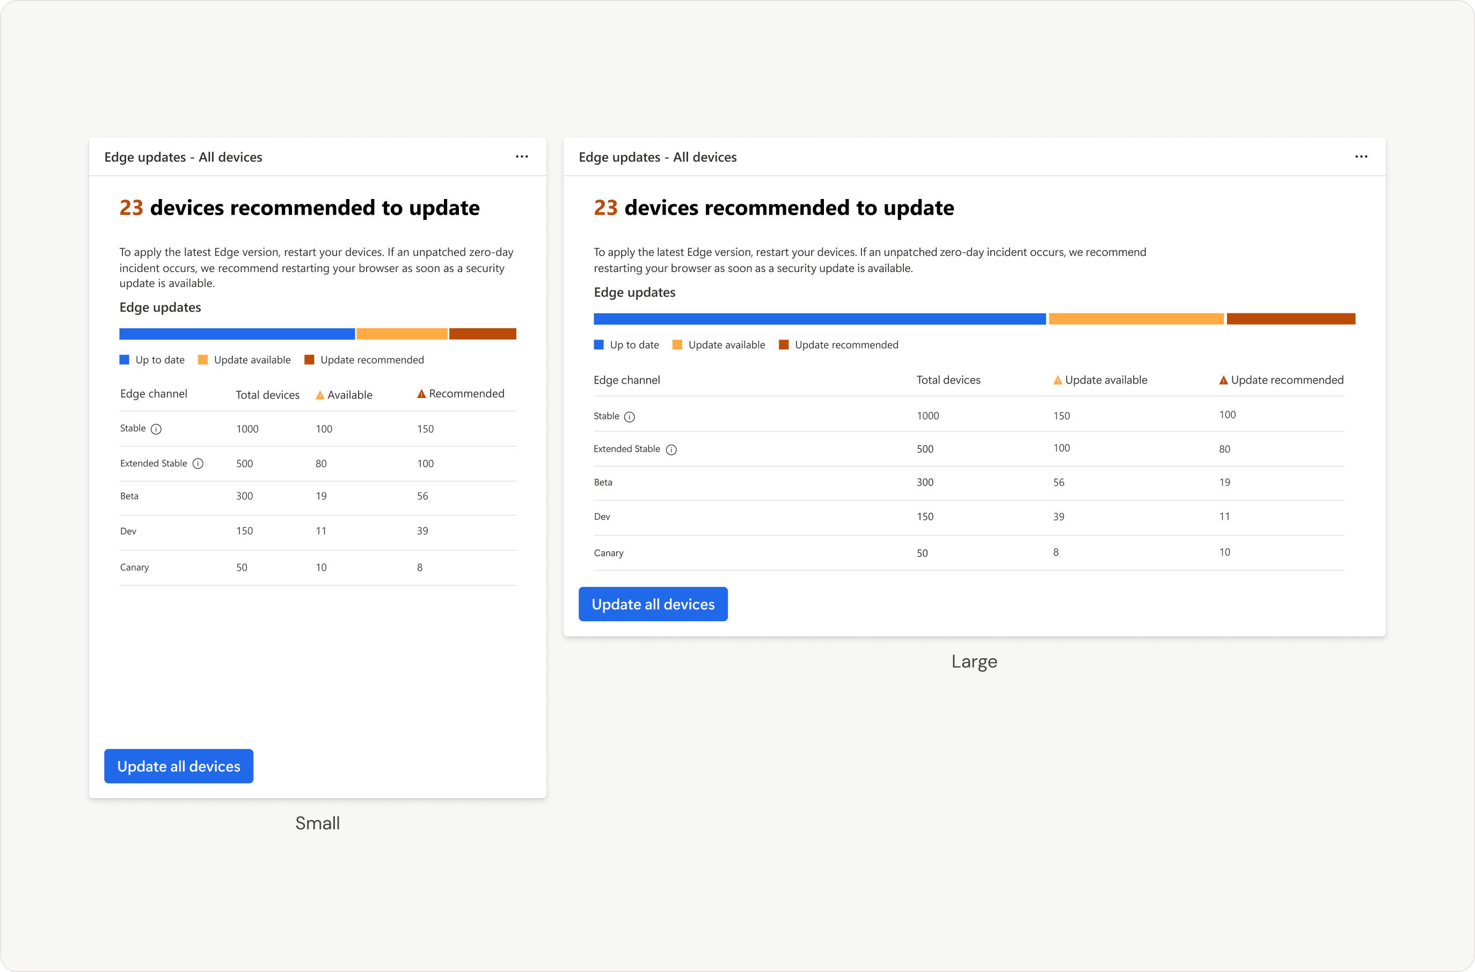Click Small card title Edge updates - All devices
Screen dimensions: 1475x972
183,157
